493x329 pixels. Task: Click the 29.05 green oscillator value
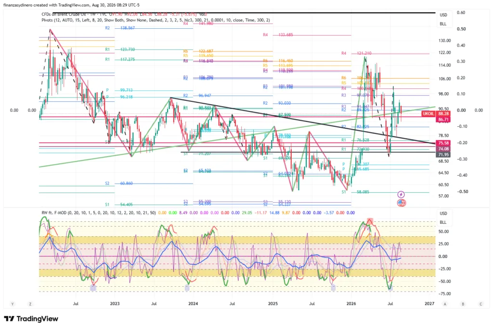click(x=247, y=213)
